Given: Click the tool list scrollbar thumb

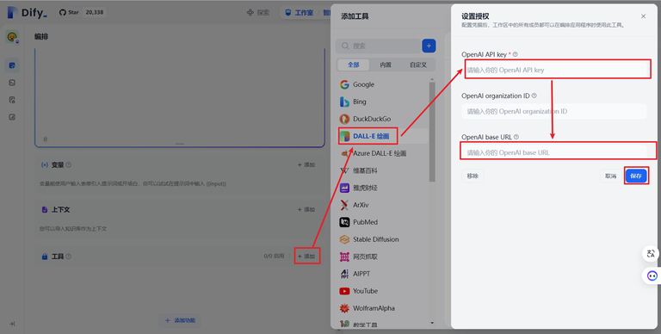Looking at the screenshot, I should [432, 132].
